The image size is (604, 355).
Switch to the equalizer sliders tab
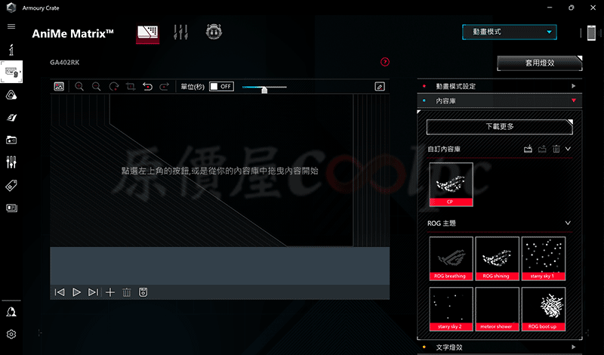point(180,32)
